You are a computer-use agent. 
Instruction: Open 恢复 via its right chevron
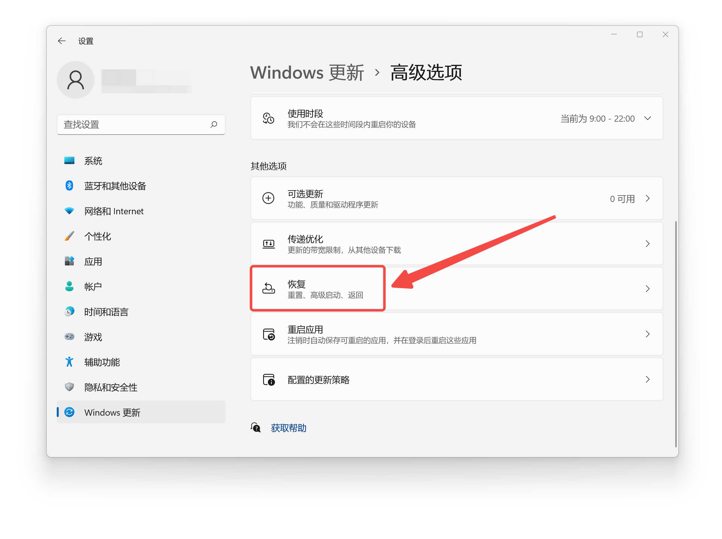point(647,288)
